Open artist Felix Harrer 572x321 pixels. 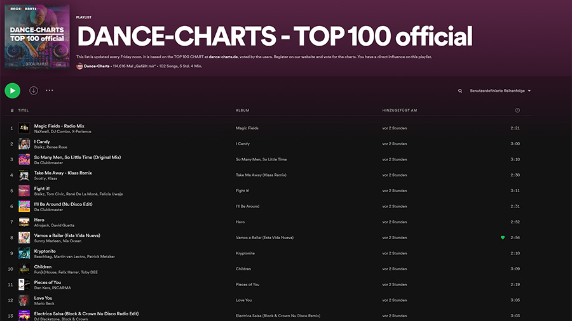pos(68,273)
